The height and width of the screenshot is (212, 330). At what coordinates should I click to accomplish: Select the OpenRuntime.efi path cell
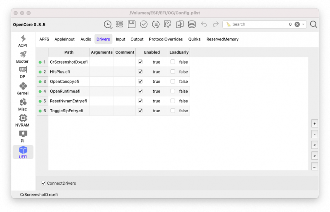(x=69, y=91)
